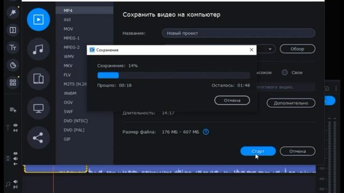
Task: Click the volume level meter
Action: [x=332, y=155]
